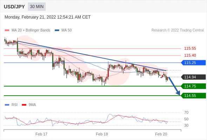Click the Feb 20 date axis label
This screenshot has width=207, height=140.
tap(161, 134)
